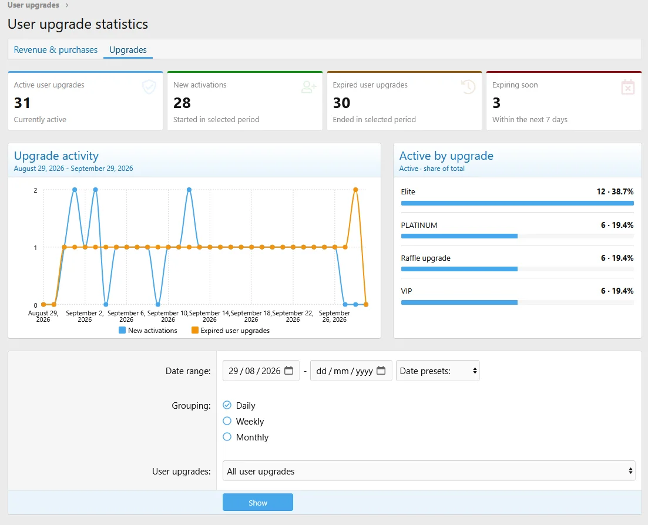Open calendar picker for end date field
Screen dimensions: 648x525
[x=381, y=371]
